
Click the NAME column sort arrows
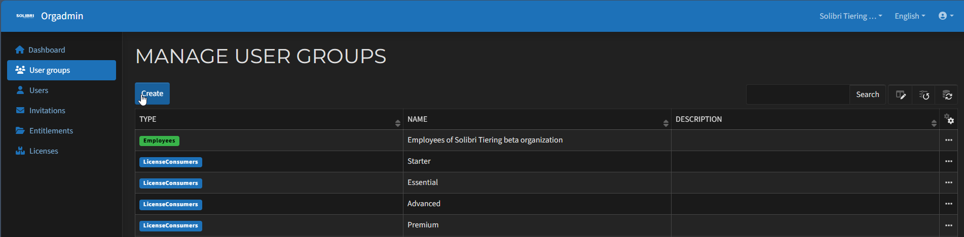click(x=666, y=123)
